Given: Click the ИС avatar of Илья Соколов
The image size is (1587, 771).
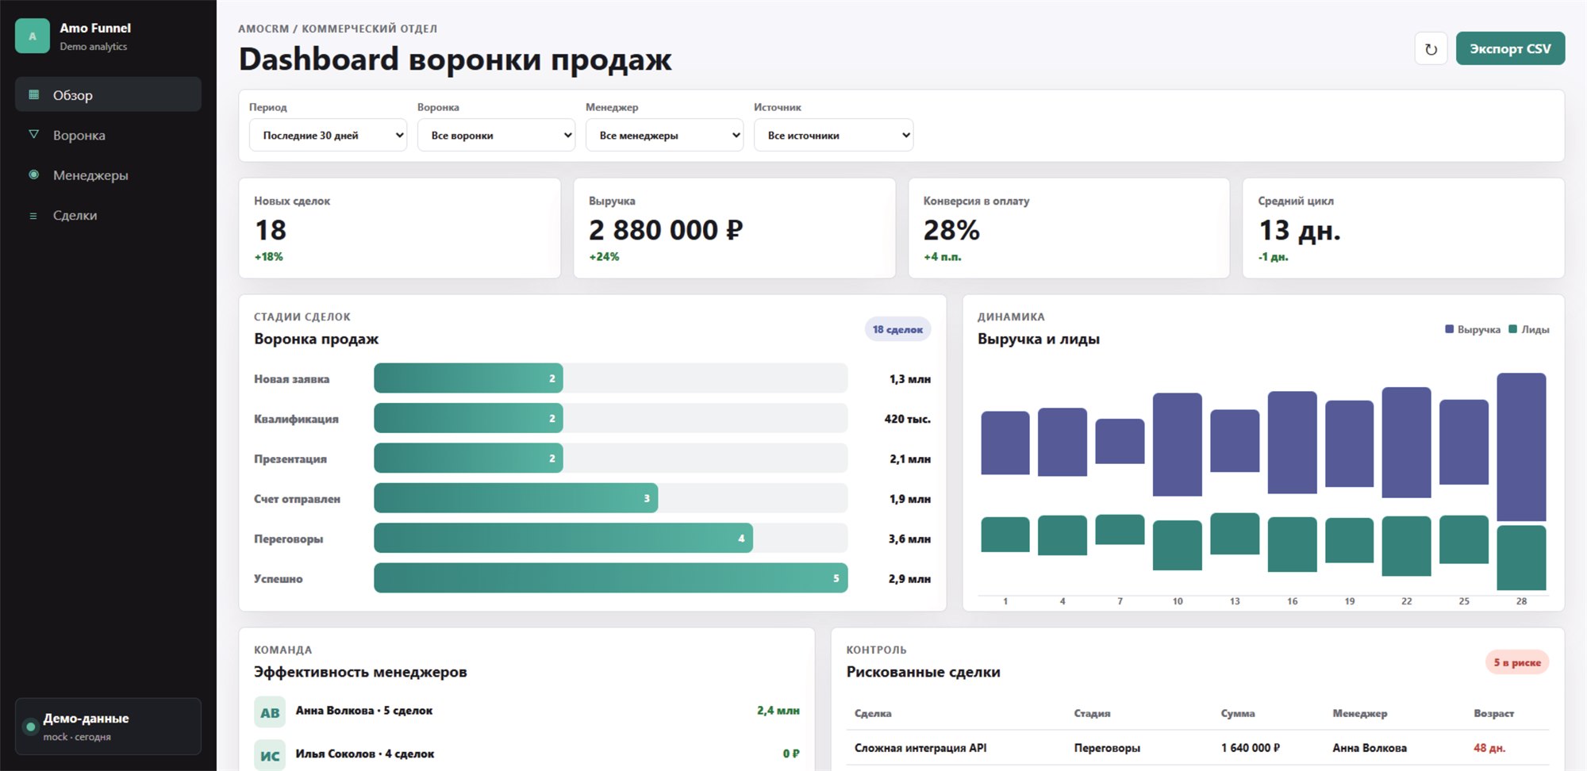Looking at the screenshot, I should pyautogui.click(x=270, y=755).
